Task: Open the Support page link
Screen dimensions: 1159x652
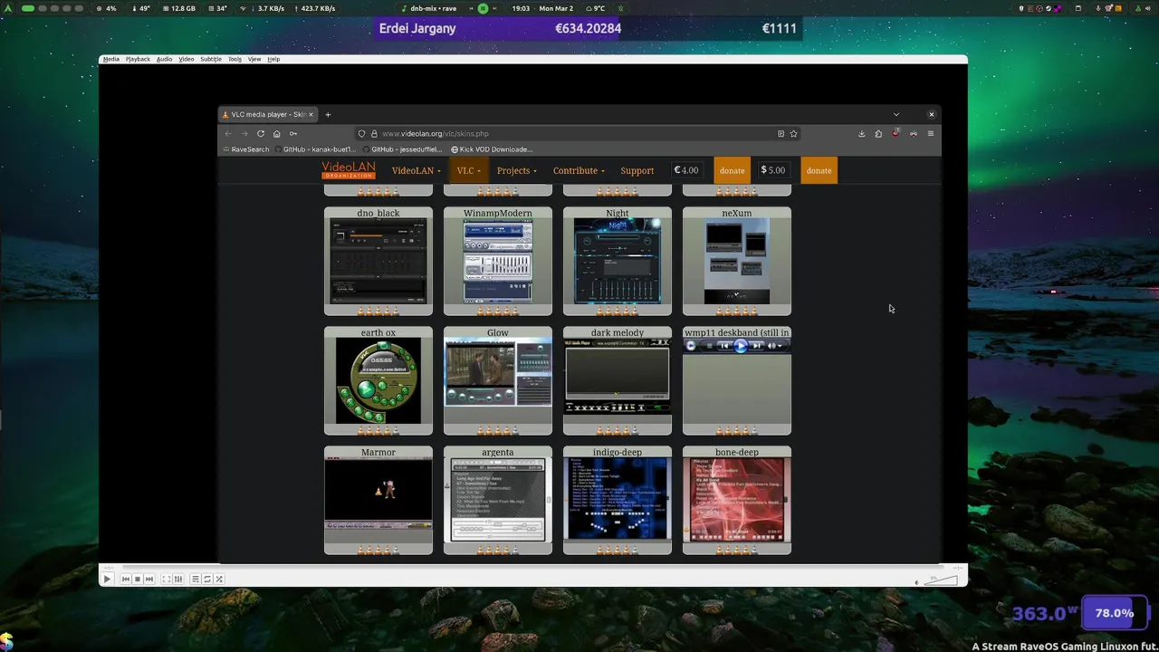Action: click(637, 170)
